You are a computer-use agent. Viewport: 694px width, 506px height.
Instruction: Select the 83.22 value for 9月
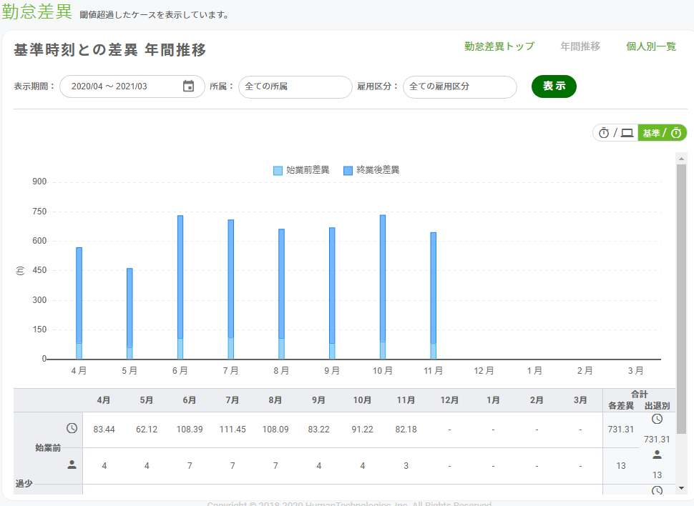(x=318, y=430)
